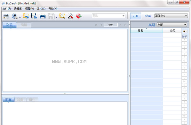Screen dimensions: 191x125
Task: Filter by letter W in index
Action: pos(184,116)
